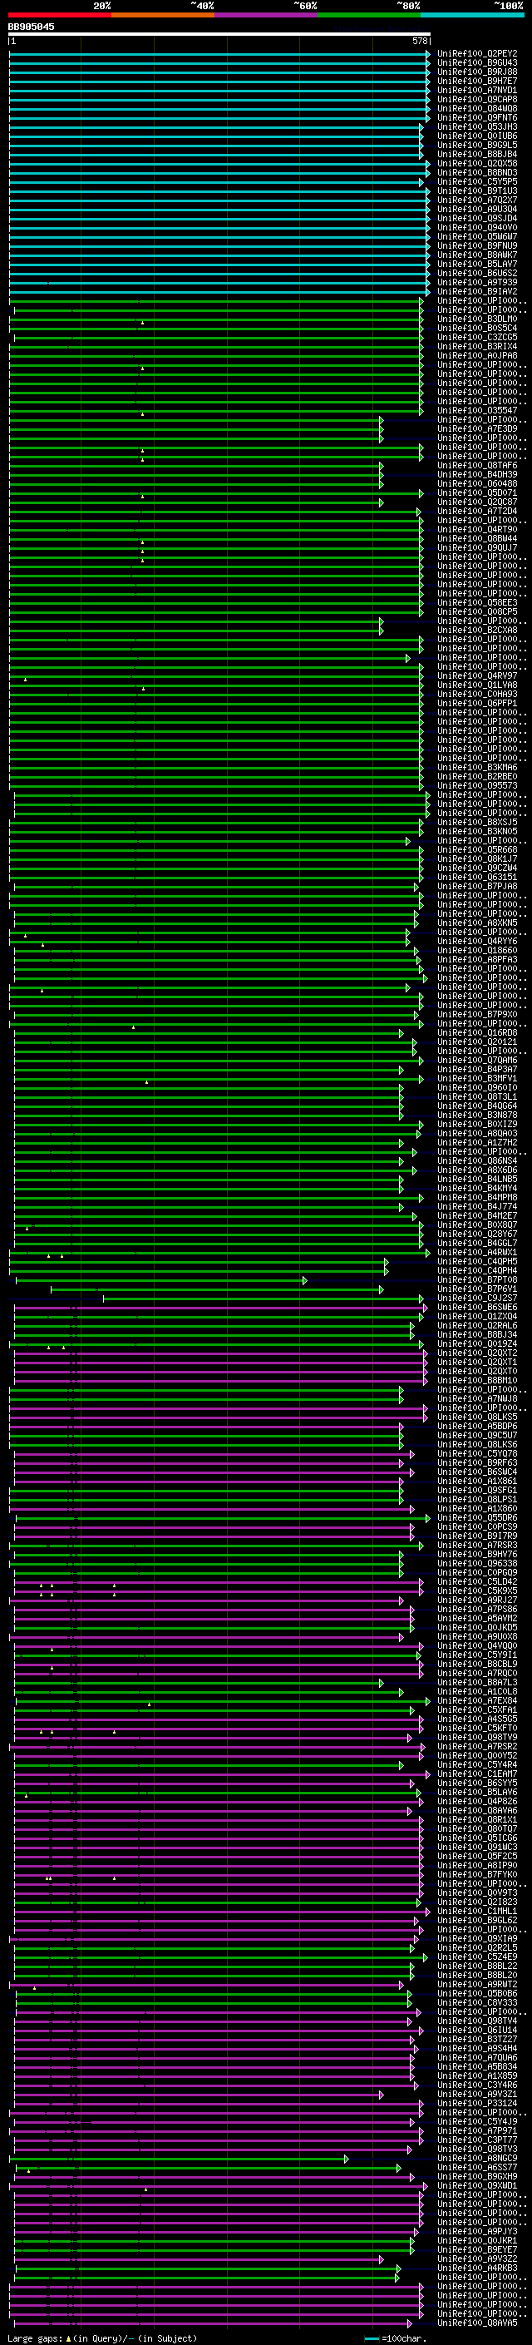Click the UniRef100_A4RWX1 label
This screenshot has height=2345, width=532.
(477, 1252)
